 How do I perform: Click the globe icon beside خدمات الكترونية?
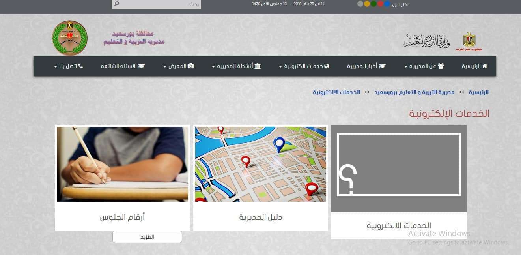tap(327, 66)
